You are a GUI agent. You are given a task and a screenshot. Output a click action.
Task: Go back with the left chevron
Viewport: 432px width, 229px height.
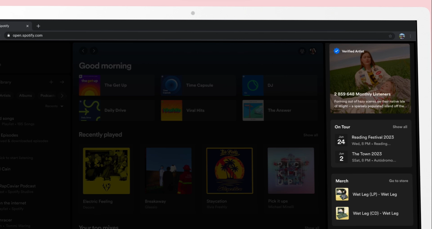click(x=83, y=50)
